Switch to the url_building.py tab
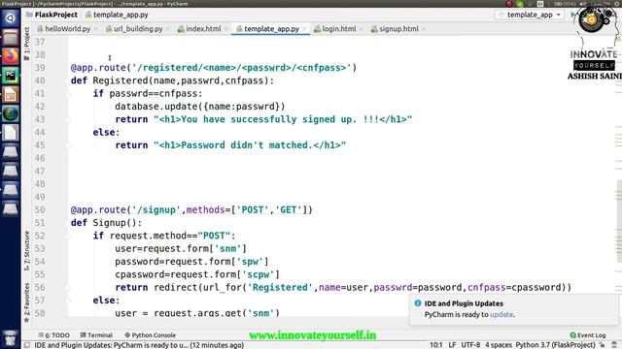Image resolution: width=622 pixels, height=349 pixels. [x=138, y=29]
